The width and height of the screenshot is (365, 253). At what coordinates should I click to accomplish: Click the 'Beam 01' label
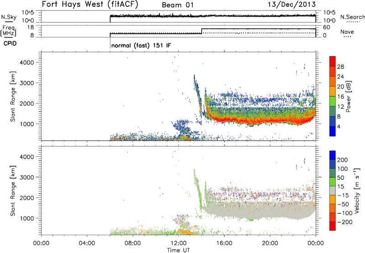click(177, 5)
